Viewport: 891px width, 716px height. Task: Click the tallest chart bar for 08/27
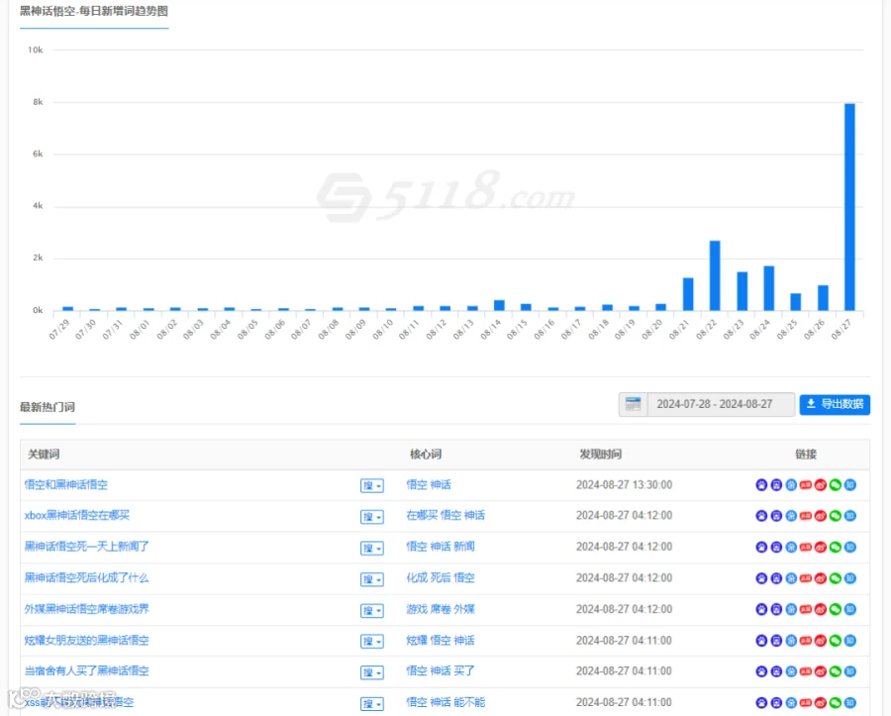849,207
